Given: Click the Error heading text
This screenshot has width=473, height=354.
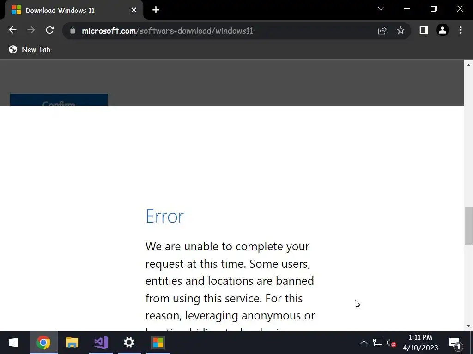Looking at the screenshot, I should tap(164, 216).
